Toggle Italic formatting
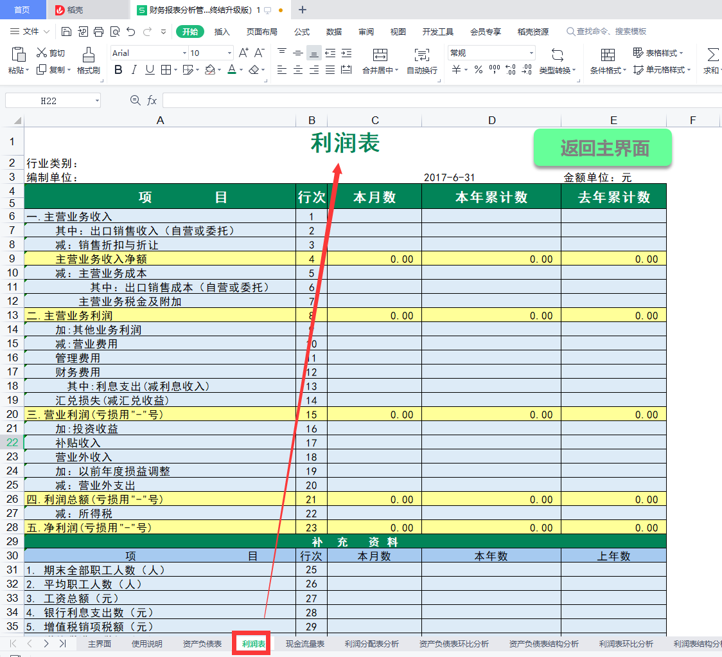Screen dimensions: 722x657 (134, 70)
